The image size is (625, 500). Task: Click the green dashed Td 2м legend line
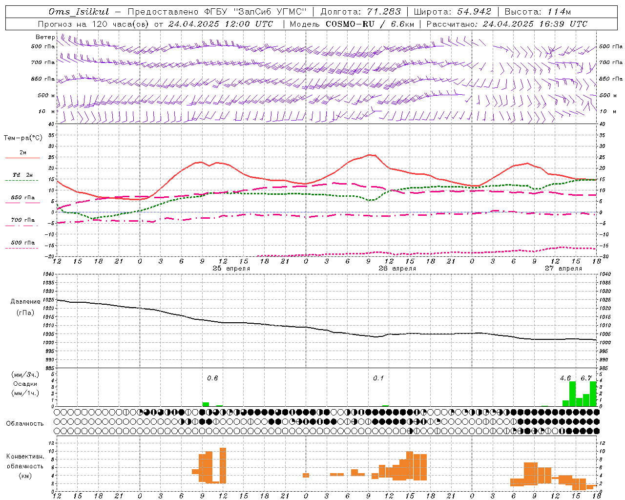[x=21, y=181]
